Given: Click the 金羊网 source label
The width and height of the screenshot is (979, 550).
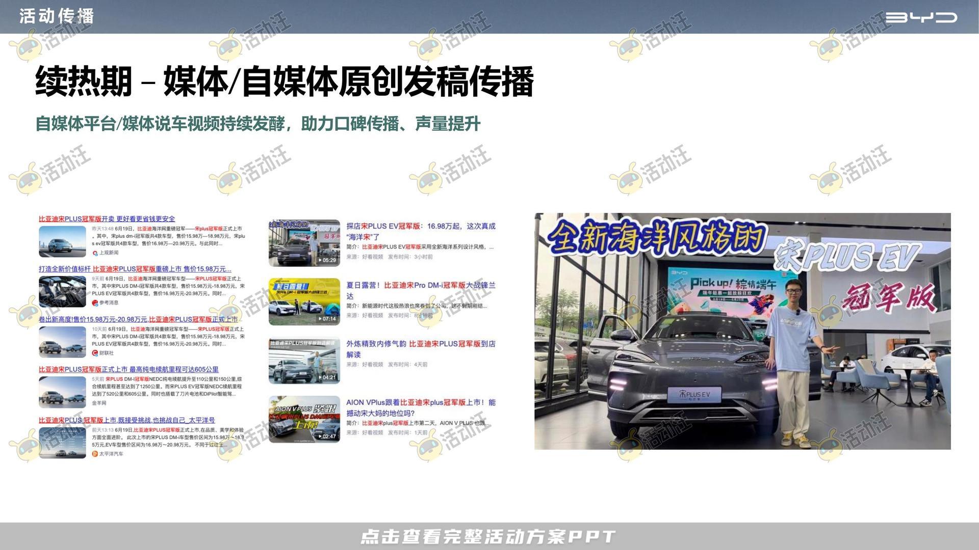Looking at the screenshot, I should pos(99,403).
